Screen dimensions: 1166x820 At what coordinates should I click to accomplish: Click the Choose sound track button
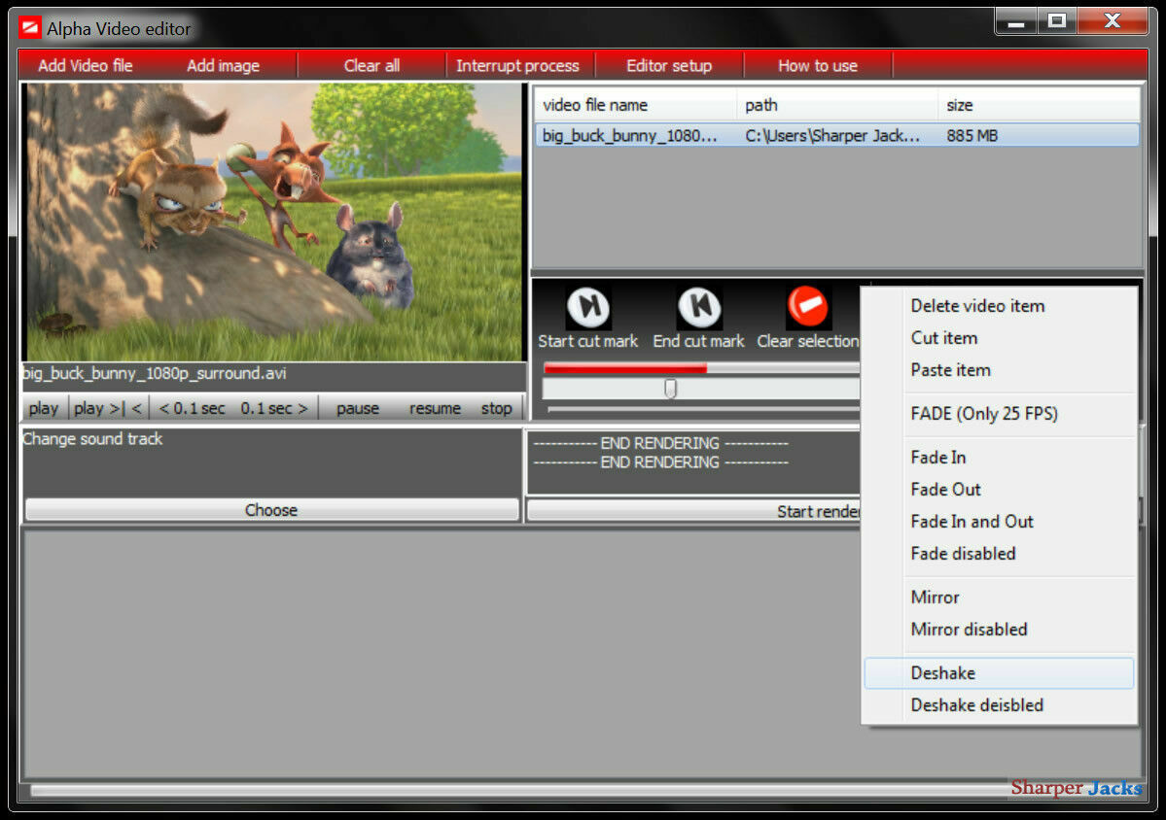pos(271,509)
